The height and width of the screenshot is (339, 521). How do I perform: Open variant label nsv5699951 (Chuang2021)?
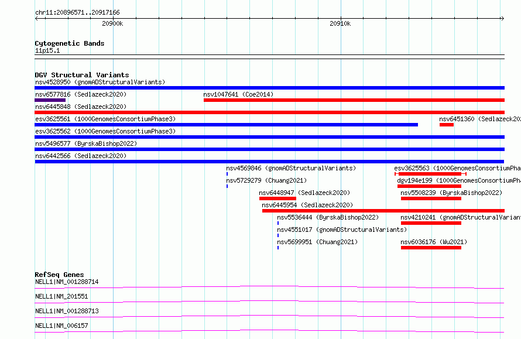[317, 242]
